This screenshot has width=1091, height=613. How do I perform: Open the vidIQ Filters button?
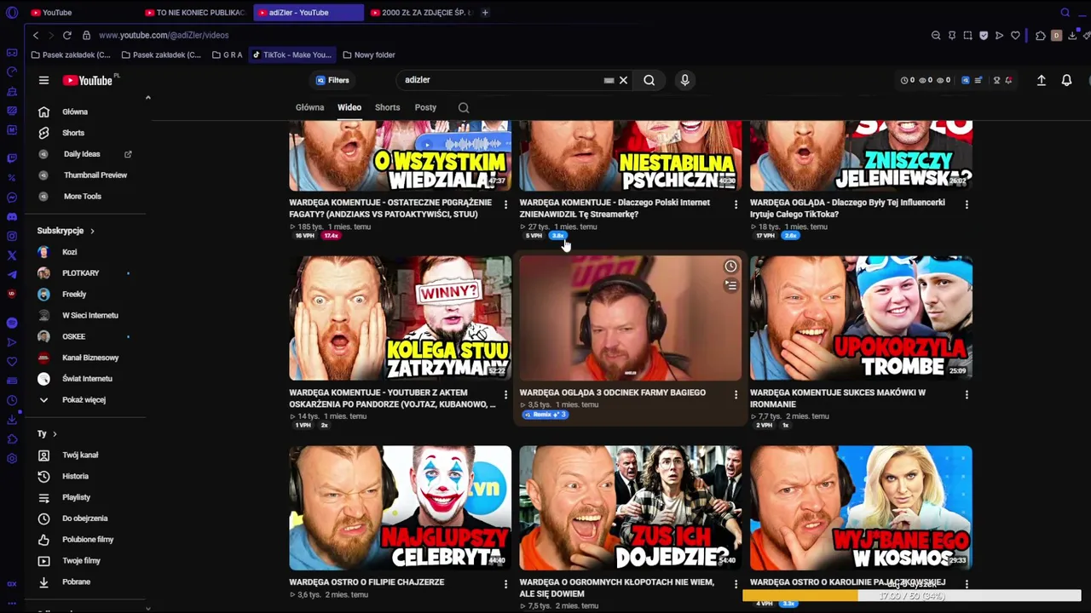[x=332, y=80]
